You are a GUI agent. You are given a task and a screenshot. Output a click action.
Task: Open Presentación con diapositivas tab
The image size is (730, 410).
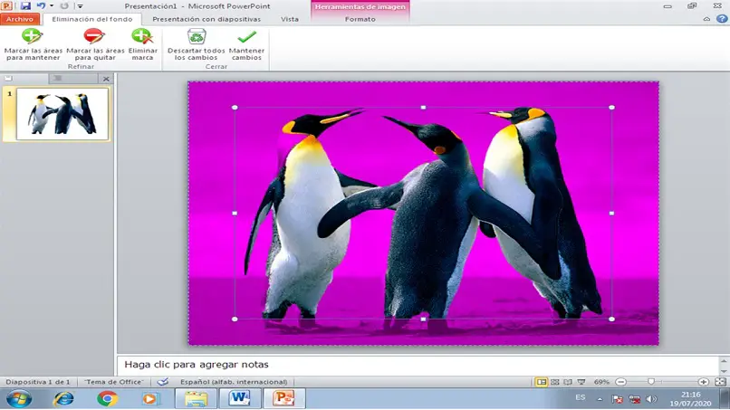pyautogui.click(x=207, y=19)
